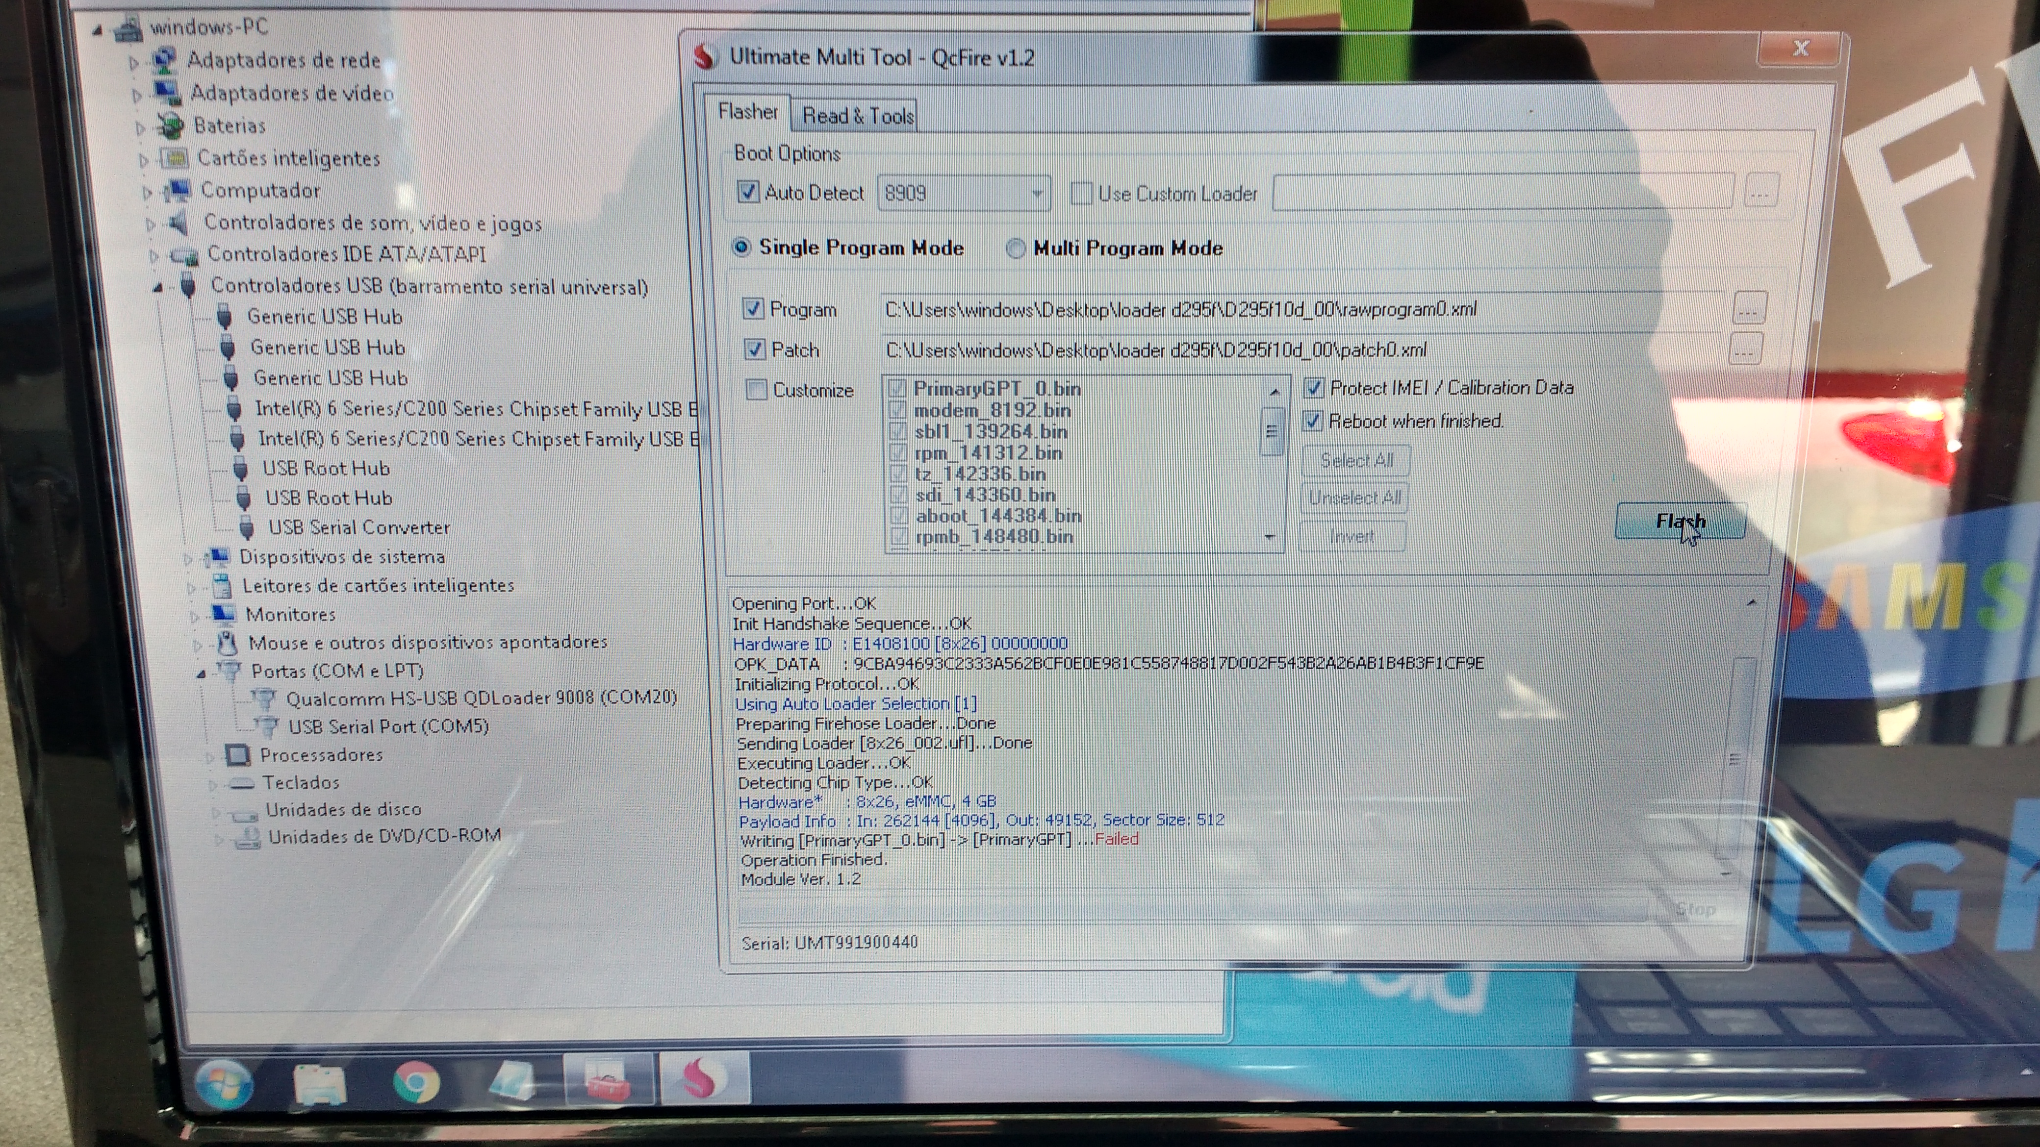Image resolution: width=2040 pixels, height=1147 pixels.
Task: Toggle Protect IMEI / Calibration Data
Action: pos(1313,388)
